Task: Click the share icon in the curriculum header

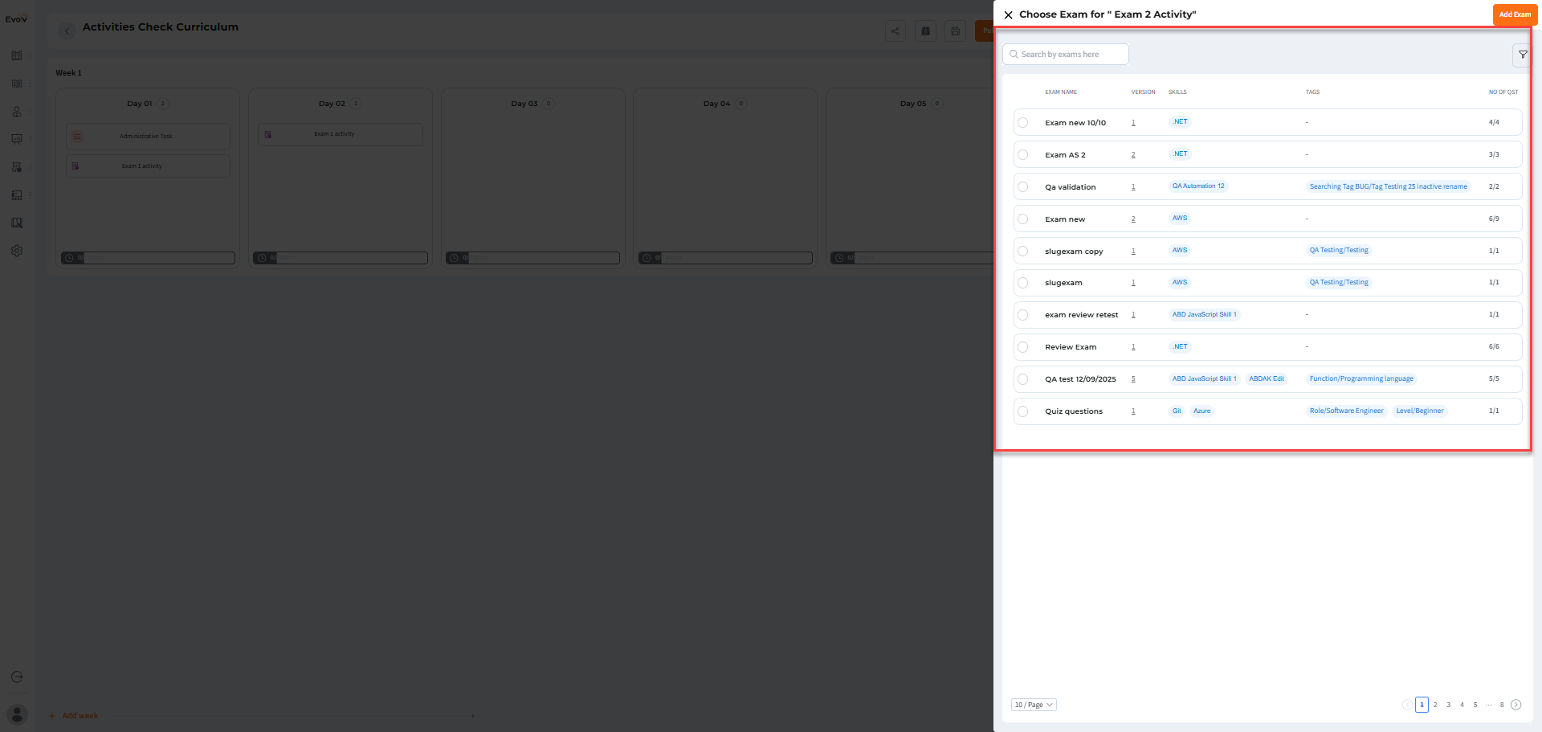Action: click(x=895, y=31)
